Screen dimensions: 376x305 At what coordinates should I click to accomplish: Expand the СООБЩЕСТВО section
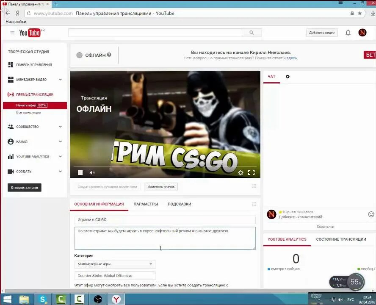(x=60, y=127)
